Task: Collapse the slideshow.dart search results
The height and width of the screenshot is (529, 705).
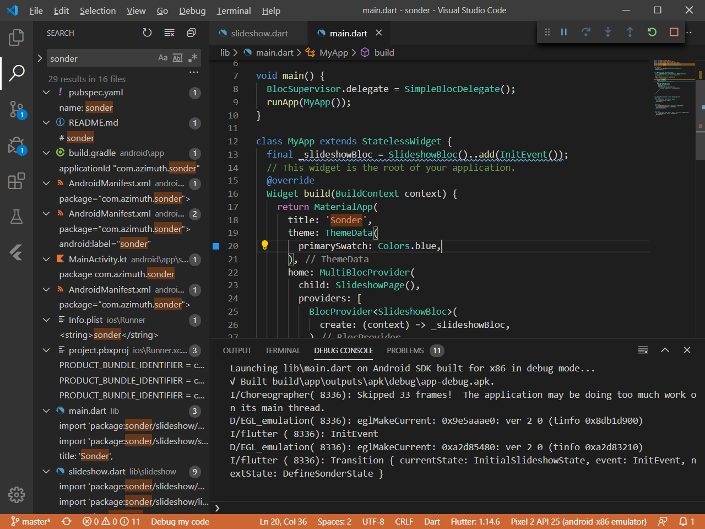Action: point(46,472)
